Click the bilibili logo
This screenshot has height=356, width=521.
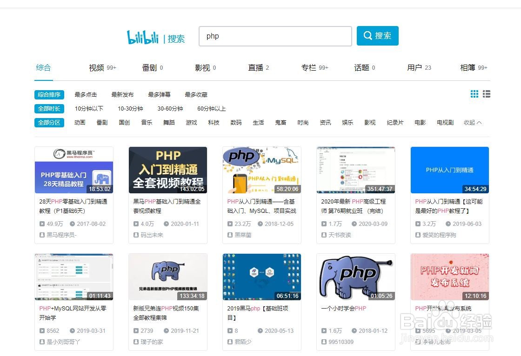coord(142,37)
